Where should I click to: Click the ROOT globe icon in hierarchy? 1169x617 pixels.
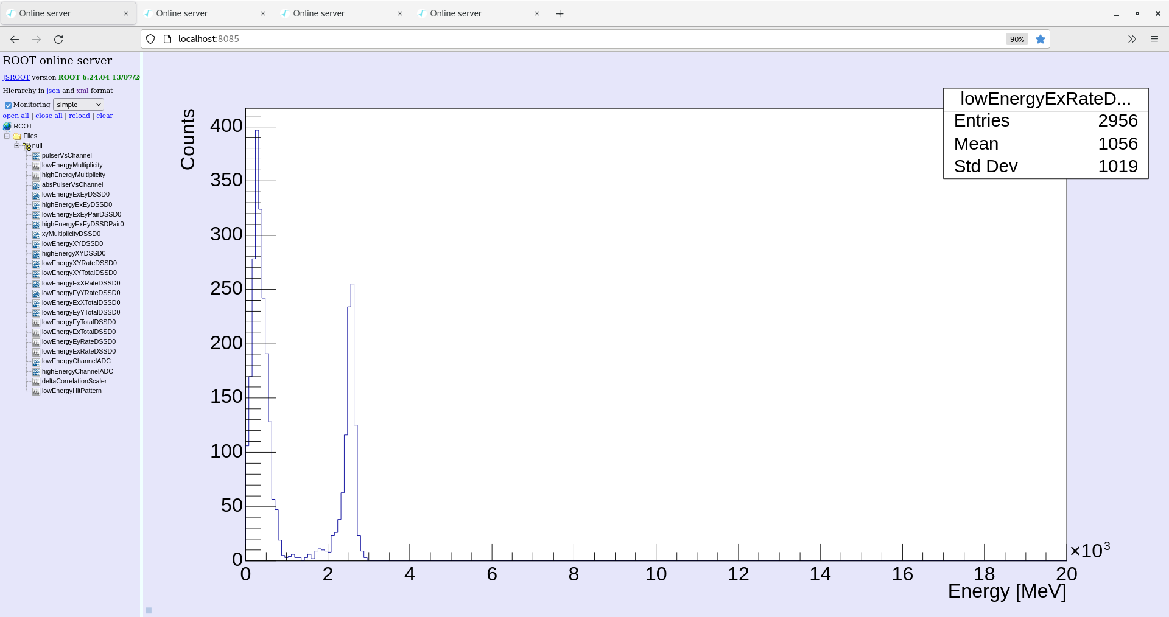click(7, 127)
